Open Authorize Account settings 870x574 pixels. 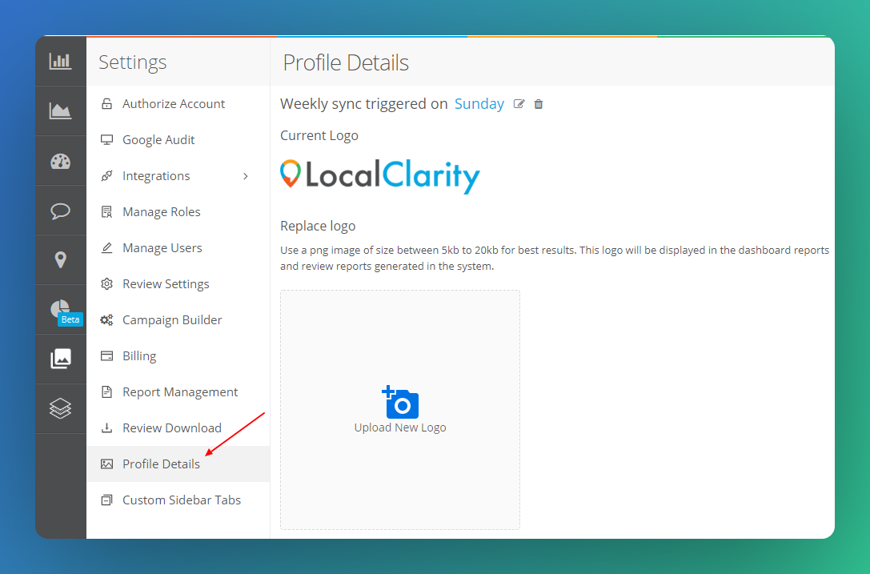pyautogui.click(x=173, y=104)
